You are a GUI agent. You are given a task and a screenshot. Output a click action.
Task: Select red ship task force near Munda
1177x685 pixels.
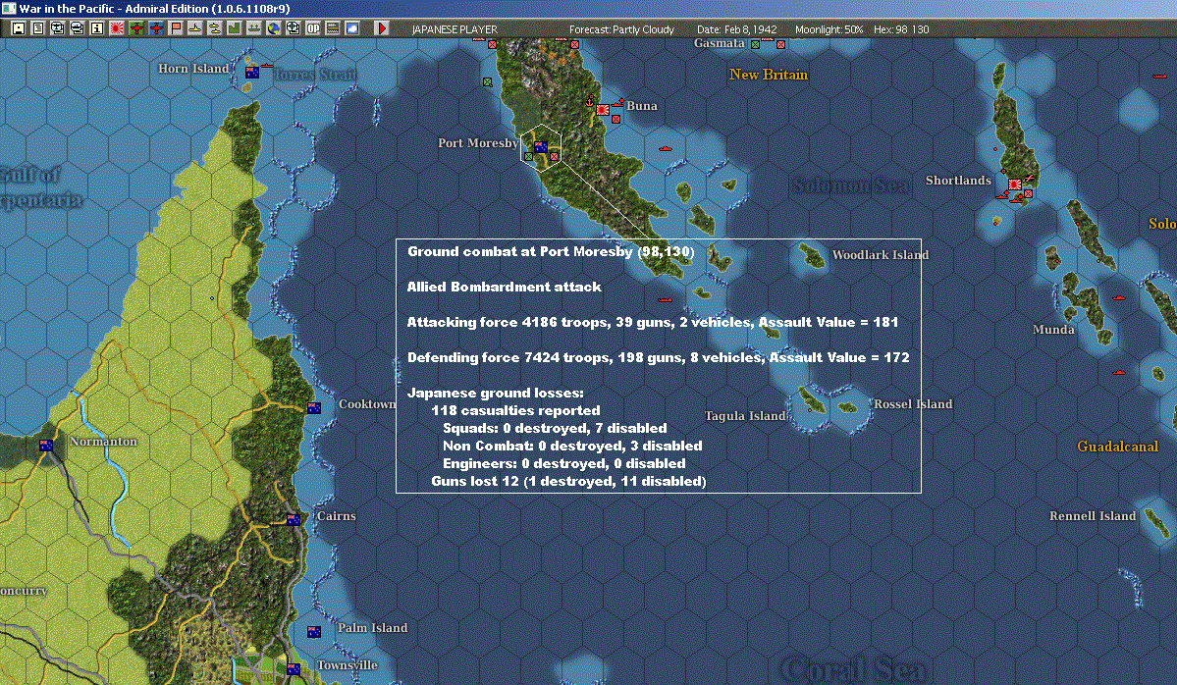(1118, 298)
